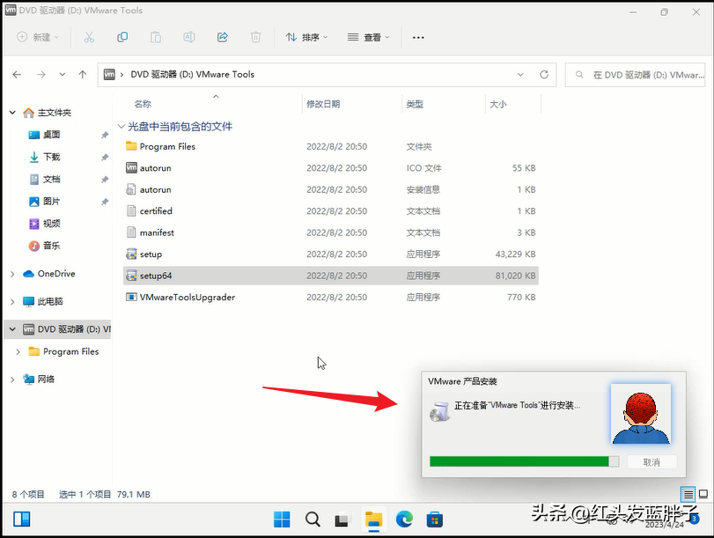The height and width of the screenshot is (538, 714).
Task: Open Windows Start menu on taskbar
Action: point(282,520)
